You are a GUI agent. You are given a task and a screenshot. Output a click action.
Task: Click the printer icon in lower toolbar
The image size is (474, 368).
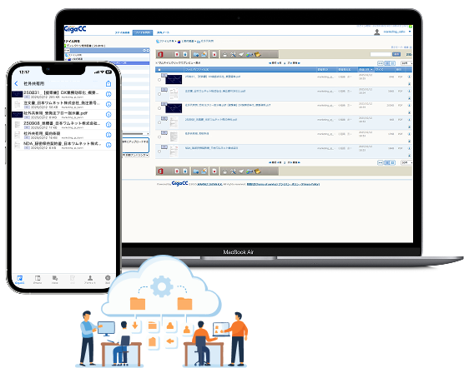224,172
